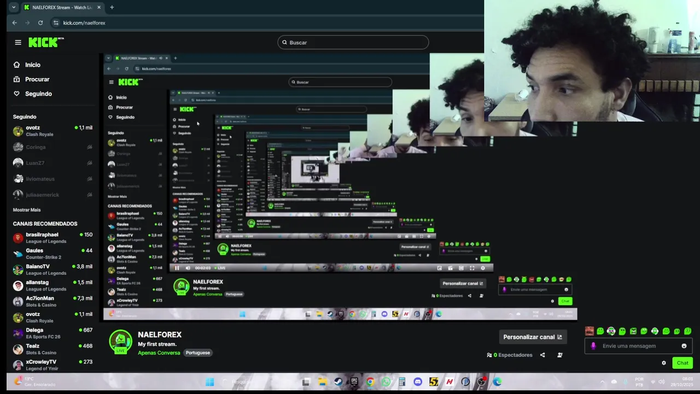Open recommended channel Tealz

tap(52, 349)
